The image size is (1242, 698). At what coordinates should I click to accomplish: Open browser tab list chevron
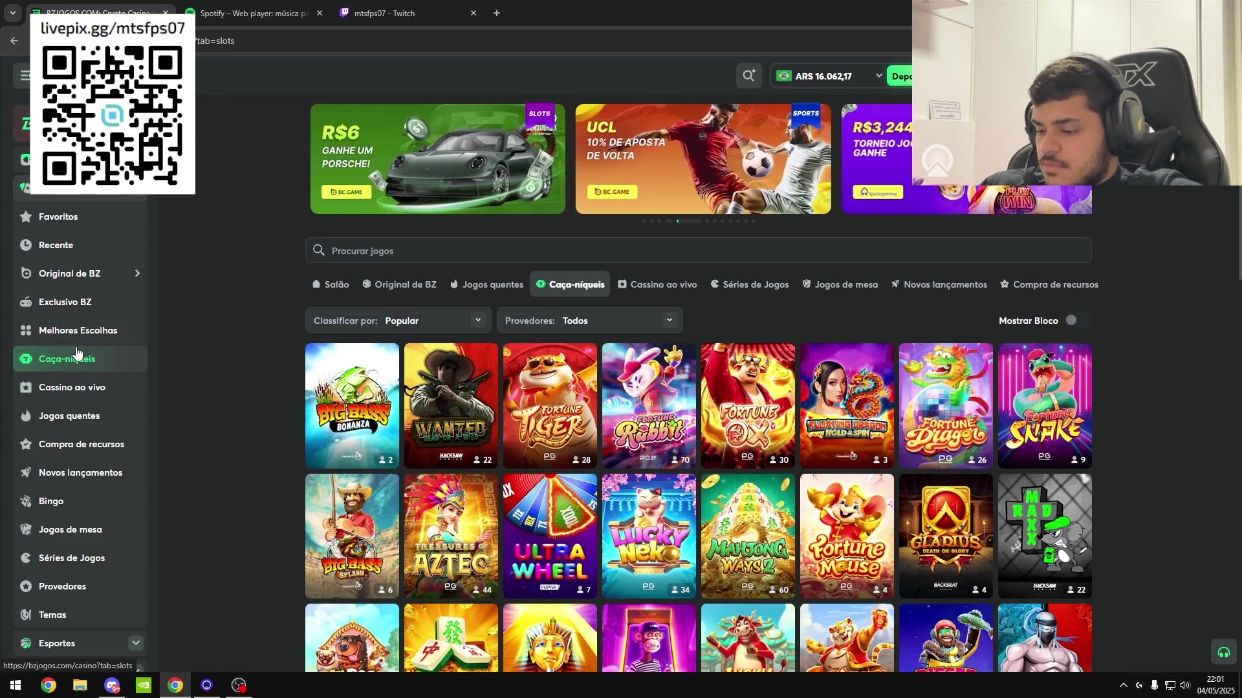[12, 13]
